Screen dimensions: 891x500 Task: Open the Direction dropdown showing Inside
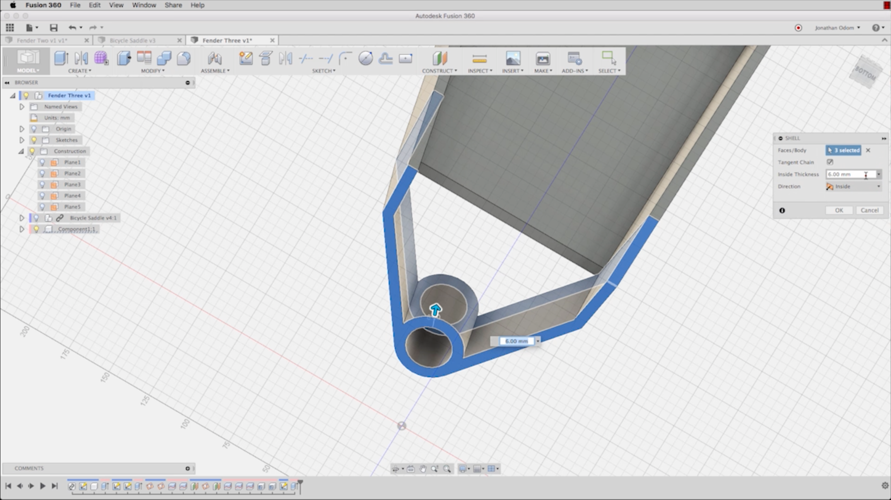(854, 187)
